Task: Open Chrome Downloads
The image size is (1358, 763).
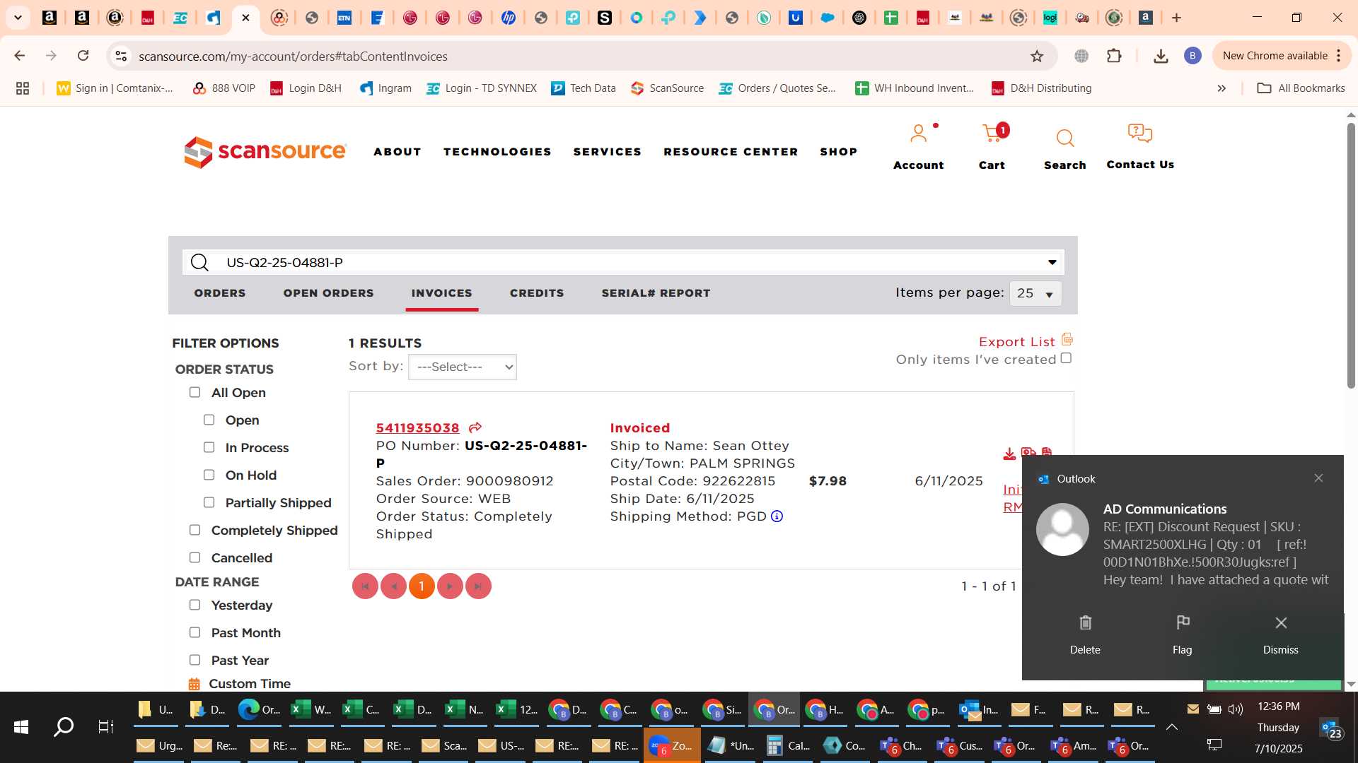Action: point(1161,56)
